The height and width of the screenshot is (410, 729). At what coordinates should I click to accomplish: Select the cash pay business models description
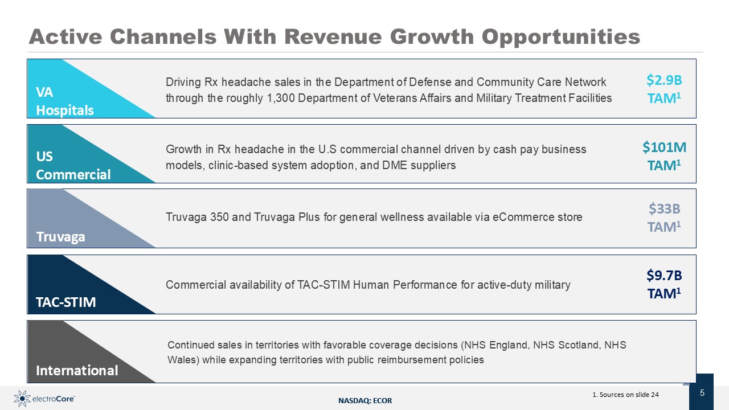tap(376, 157)
